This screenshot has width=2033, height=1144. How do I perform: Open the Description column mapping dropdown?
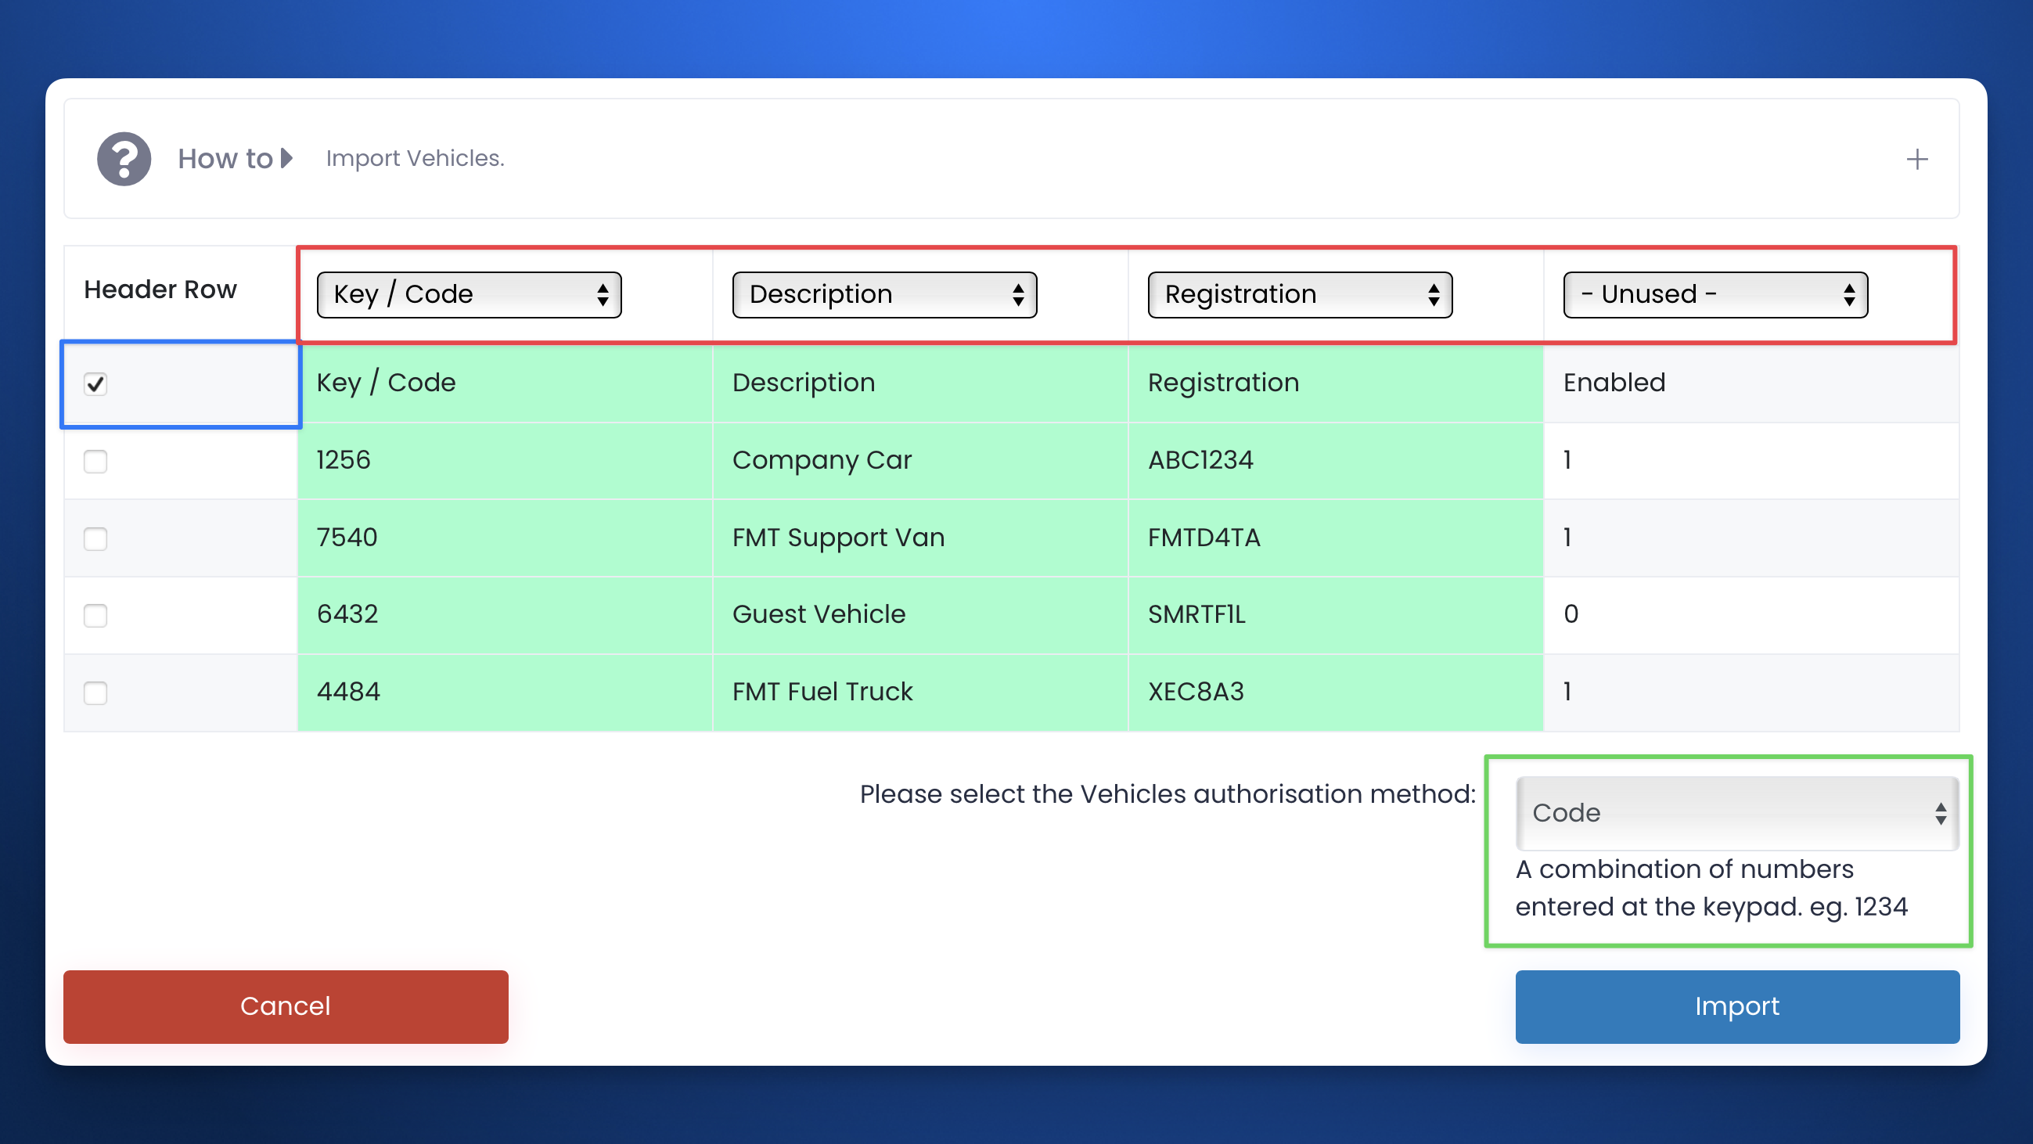click(x=884, y=294)
